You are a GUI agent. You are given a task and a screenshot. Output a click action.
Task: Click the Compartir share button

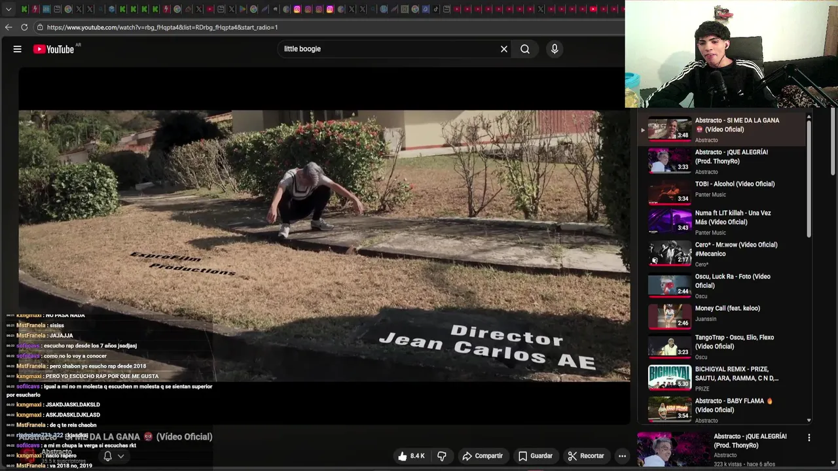(483, 456)
